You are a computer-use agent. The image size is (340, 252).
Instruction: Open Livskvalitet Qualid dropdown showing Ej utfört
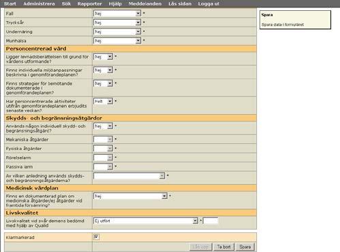146,221
